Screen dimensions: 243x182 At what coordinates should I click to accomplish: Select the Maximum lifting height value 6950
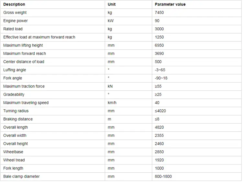pos(160,45)
